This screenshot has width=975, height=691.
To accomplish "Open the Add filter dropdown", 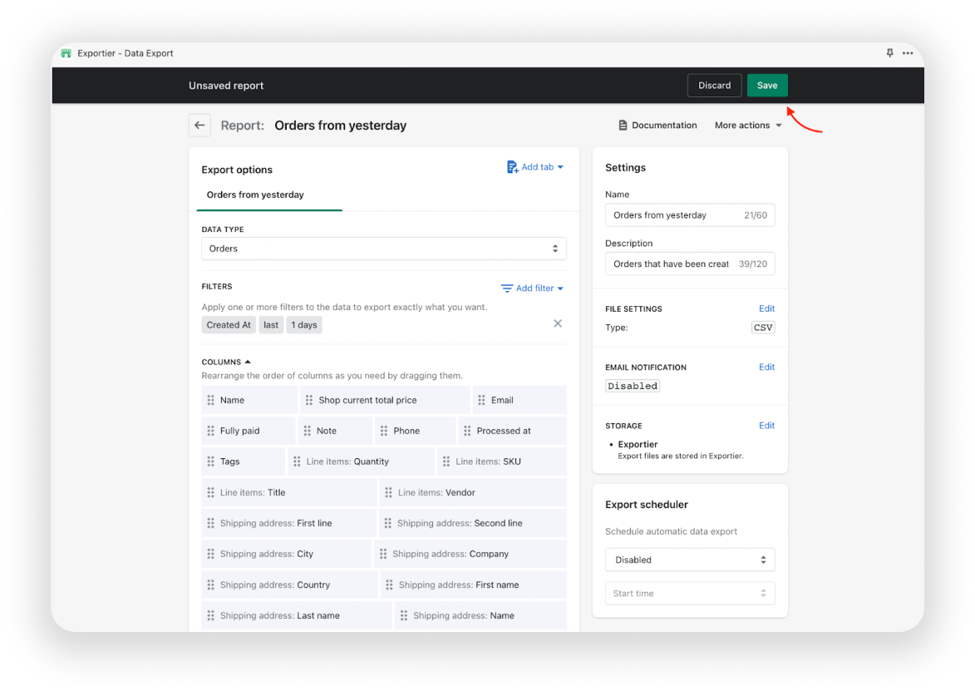I will [x=532, y=288].
